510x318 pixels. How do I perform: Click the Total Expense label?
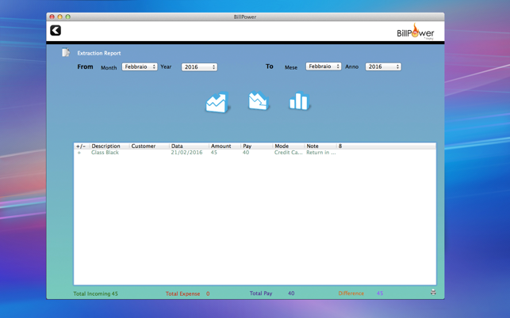pyautogui.click(x=182, y=293)
